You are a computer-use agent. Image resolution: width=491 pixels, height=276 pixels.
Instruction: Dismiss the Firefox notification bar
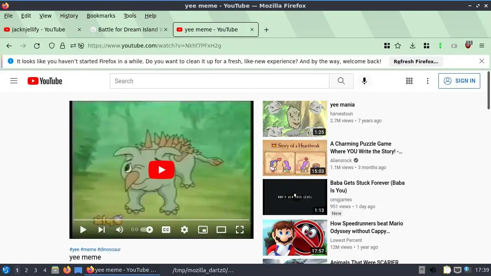pos(482,61)
